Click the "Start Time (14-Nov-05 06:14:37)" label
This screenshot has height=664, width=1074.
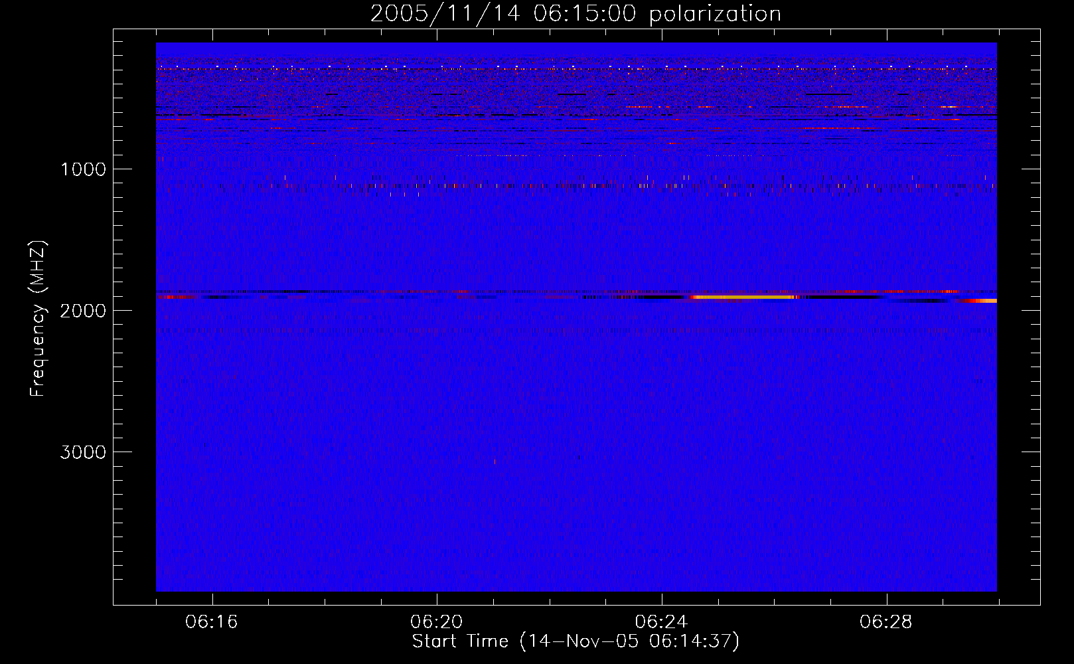[x=575, y=641]
